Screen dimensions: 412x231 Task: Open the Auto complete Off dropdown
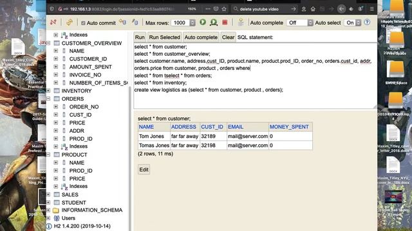point(300,23)
